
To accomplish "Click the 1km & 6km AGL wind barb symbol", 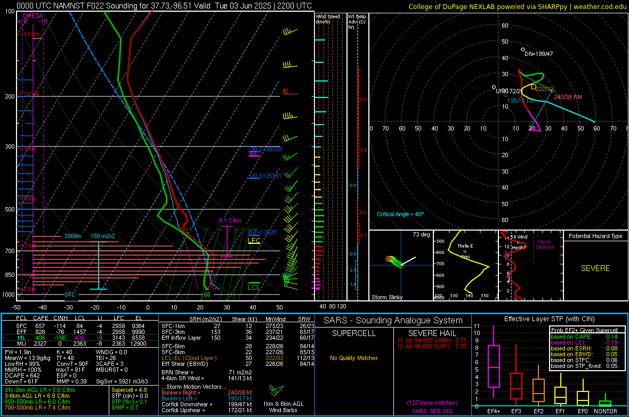I will pos(277,390).
